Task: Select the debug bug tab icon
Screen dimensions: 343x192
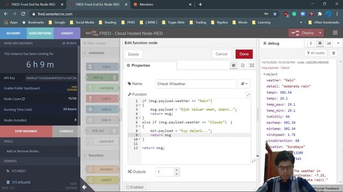Action: (x=319, y=43)
